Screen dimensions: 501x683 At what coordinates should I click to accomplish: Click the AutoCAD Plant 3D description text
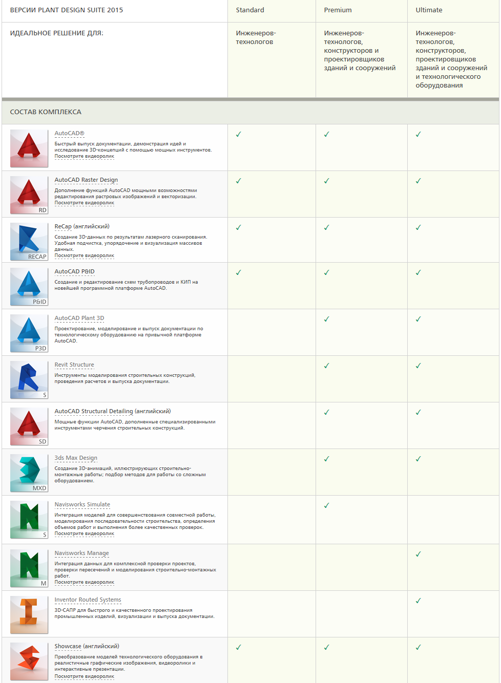tap(129, 335)
